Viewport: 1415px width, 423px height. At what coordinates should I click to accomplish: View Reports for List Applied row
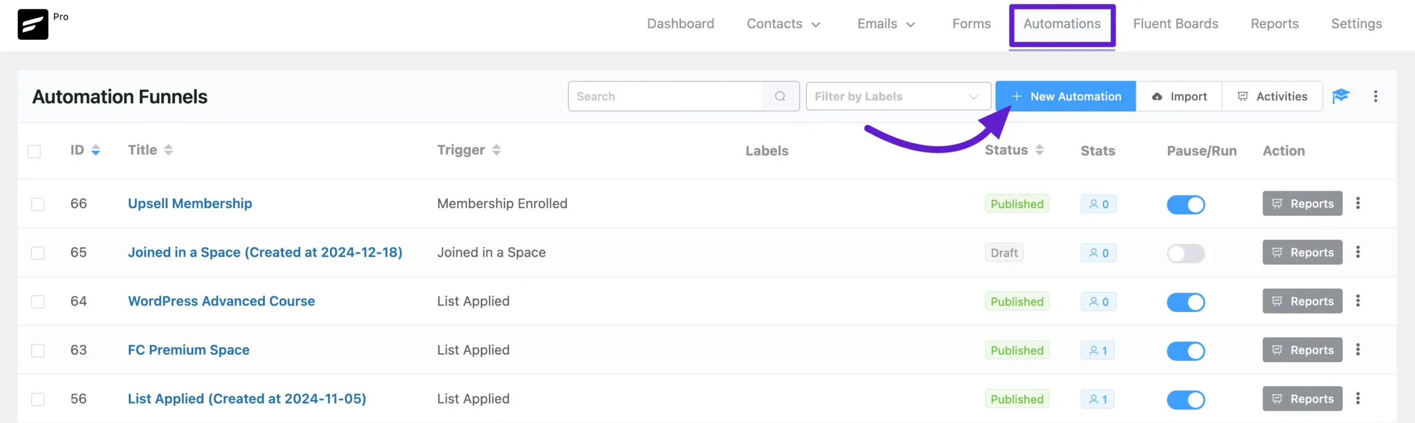(1302, 399)
